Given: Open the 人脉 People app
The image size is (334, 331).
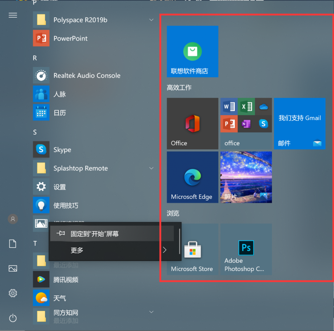Looking at the screenshot, I should pos(94,94).
